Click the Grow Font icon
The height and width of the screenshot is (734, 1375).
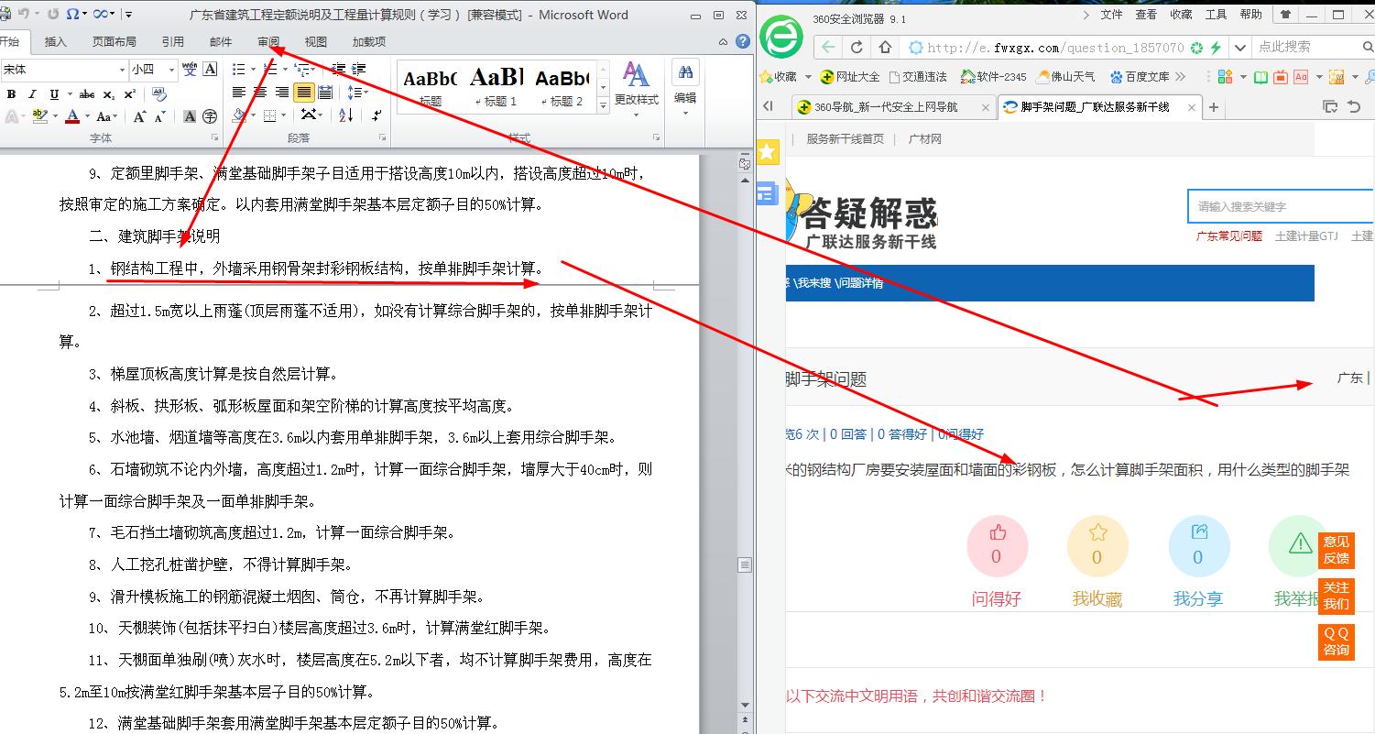click(x=140, y=116)
